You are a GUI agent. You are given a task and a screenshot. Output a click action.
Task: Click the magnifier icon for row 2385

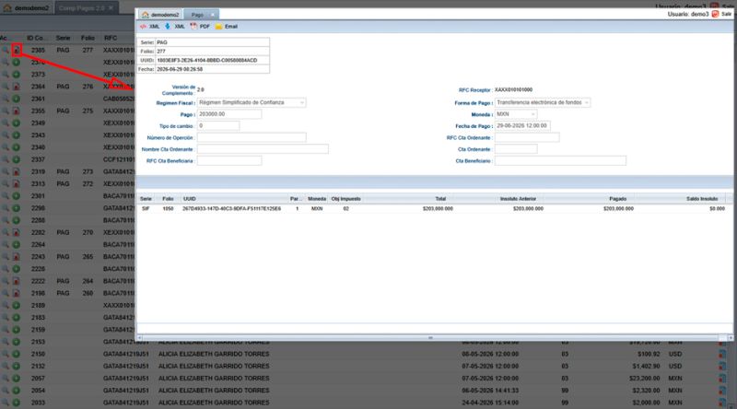[x=6, y=50]
